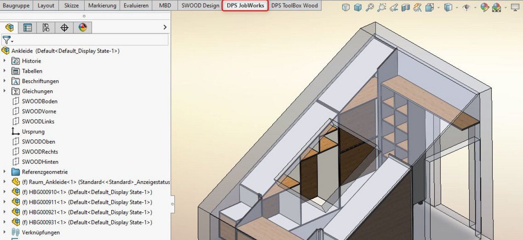The image size is (523, 240).
Task: Click the View Settings monitor icon
Action: pyautogui.click(x=515, y=7)
